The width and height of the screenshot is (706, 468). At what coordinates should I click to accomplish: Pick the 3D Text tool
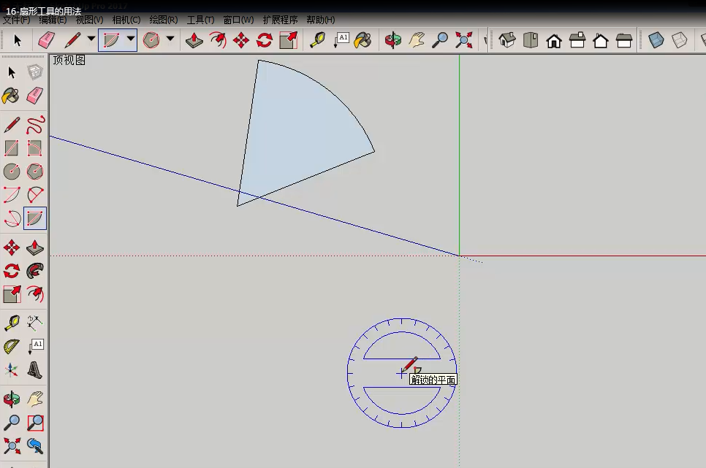coord(35,370)
